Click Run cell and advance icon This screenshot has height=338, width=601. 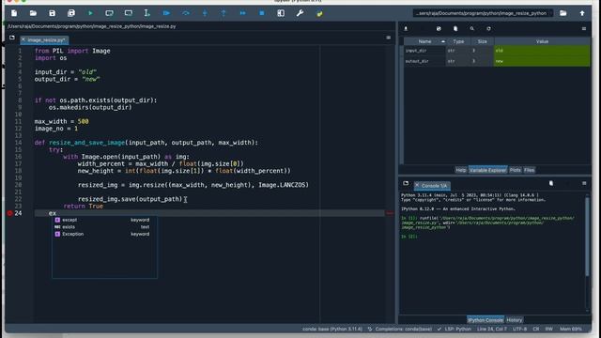(129, 13)
